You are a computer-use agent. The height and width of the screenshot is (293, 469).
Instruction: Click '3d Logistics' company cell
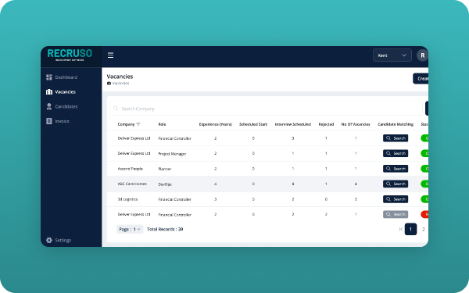[x=127, y=199]
